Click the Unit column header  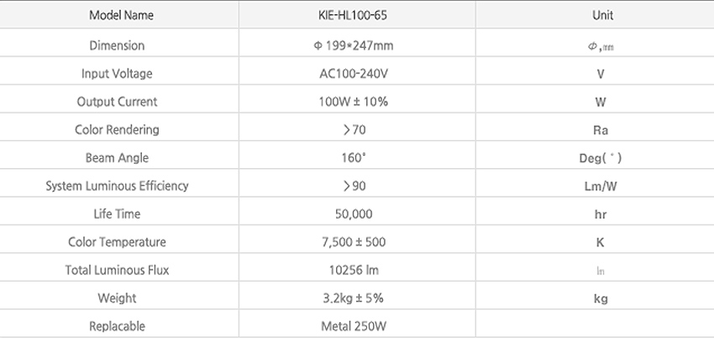point(602,15)
